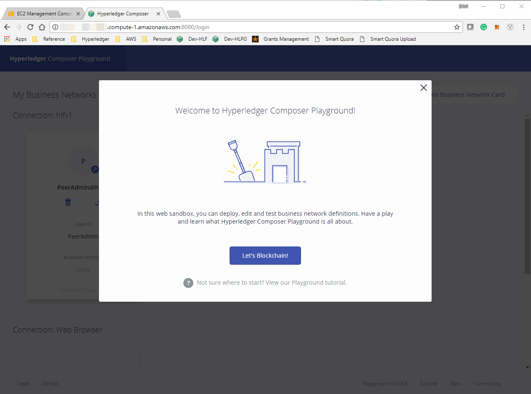Click Connect now on the PeerAdmin card
Image resolution: width=531 pixels, height=394 pixels.
tap(78, 290)
